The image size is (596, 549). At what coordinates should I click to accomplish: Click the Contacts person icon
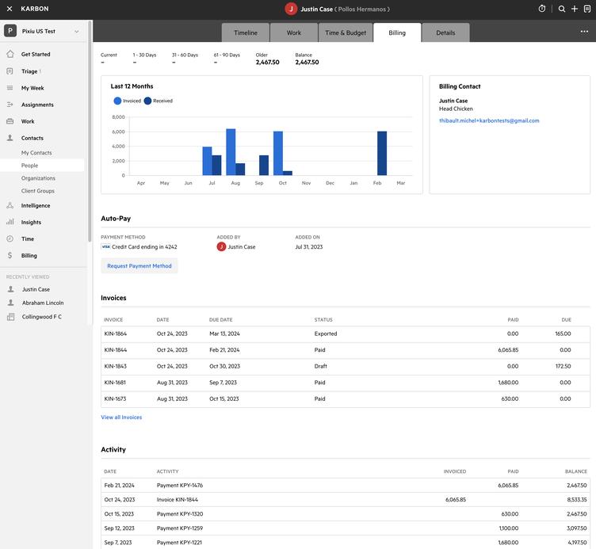point(10,138)
